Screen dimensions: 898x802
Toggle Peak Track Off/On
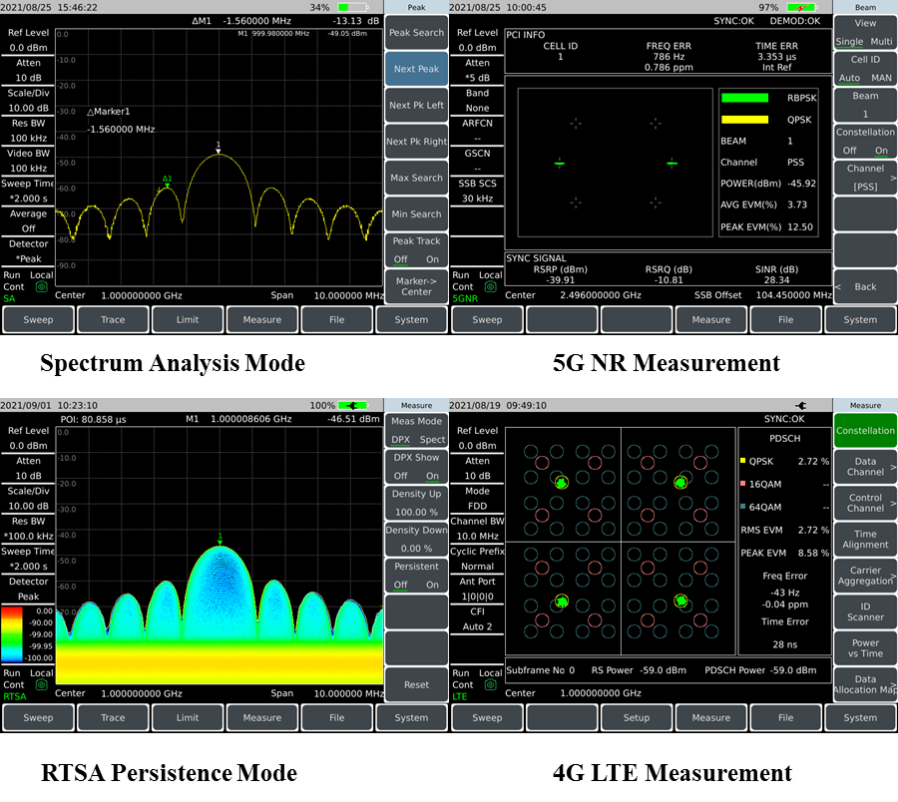pos(415,249)
